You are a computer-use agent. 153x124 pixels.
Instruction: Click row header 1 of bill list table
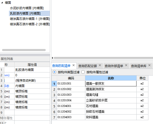tap(54, 84)
